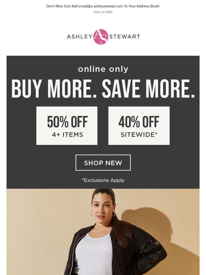Click the model's hoop earring

coord(92,213)
